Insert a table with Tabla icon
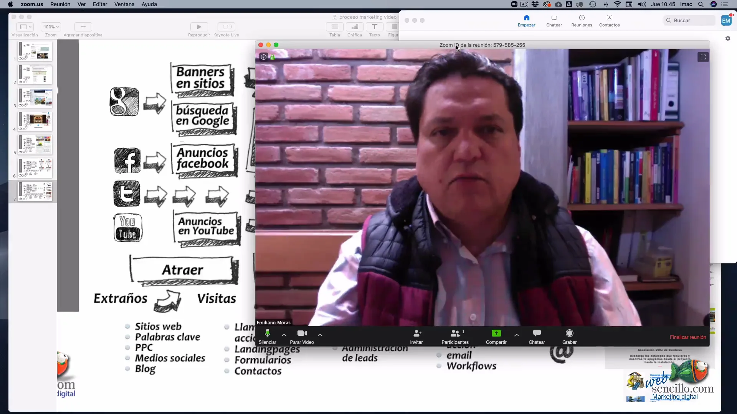737x414 pixels. 335,27
